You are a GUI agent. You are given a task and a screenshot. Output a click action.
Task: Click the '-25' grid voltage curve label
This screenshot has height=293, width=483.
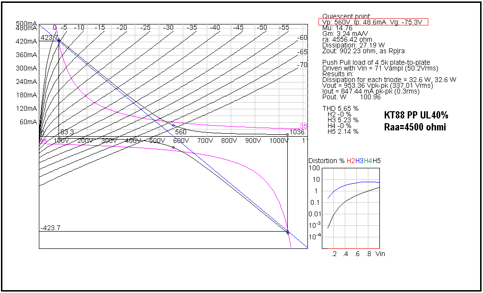pos(145,28)
